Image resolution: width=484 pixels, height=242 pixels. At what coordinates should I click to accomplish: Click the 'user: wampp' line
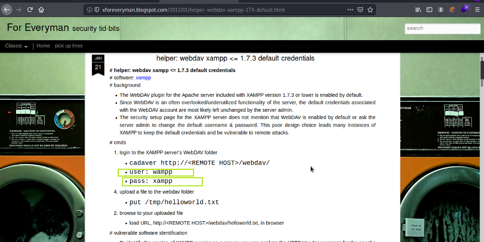(151, 172)
